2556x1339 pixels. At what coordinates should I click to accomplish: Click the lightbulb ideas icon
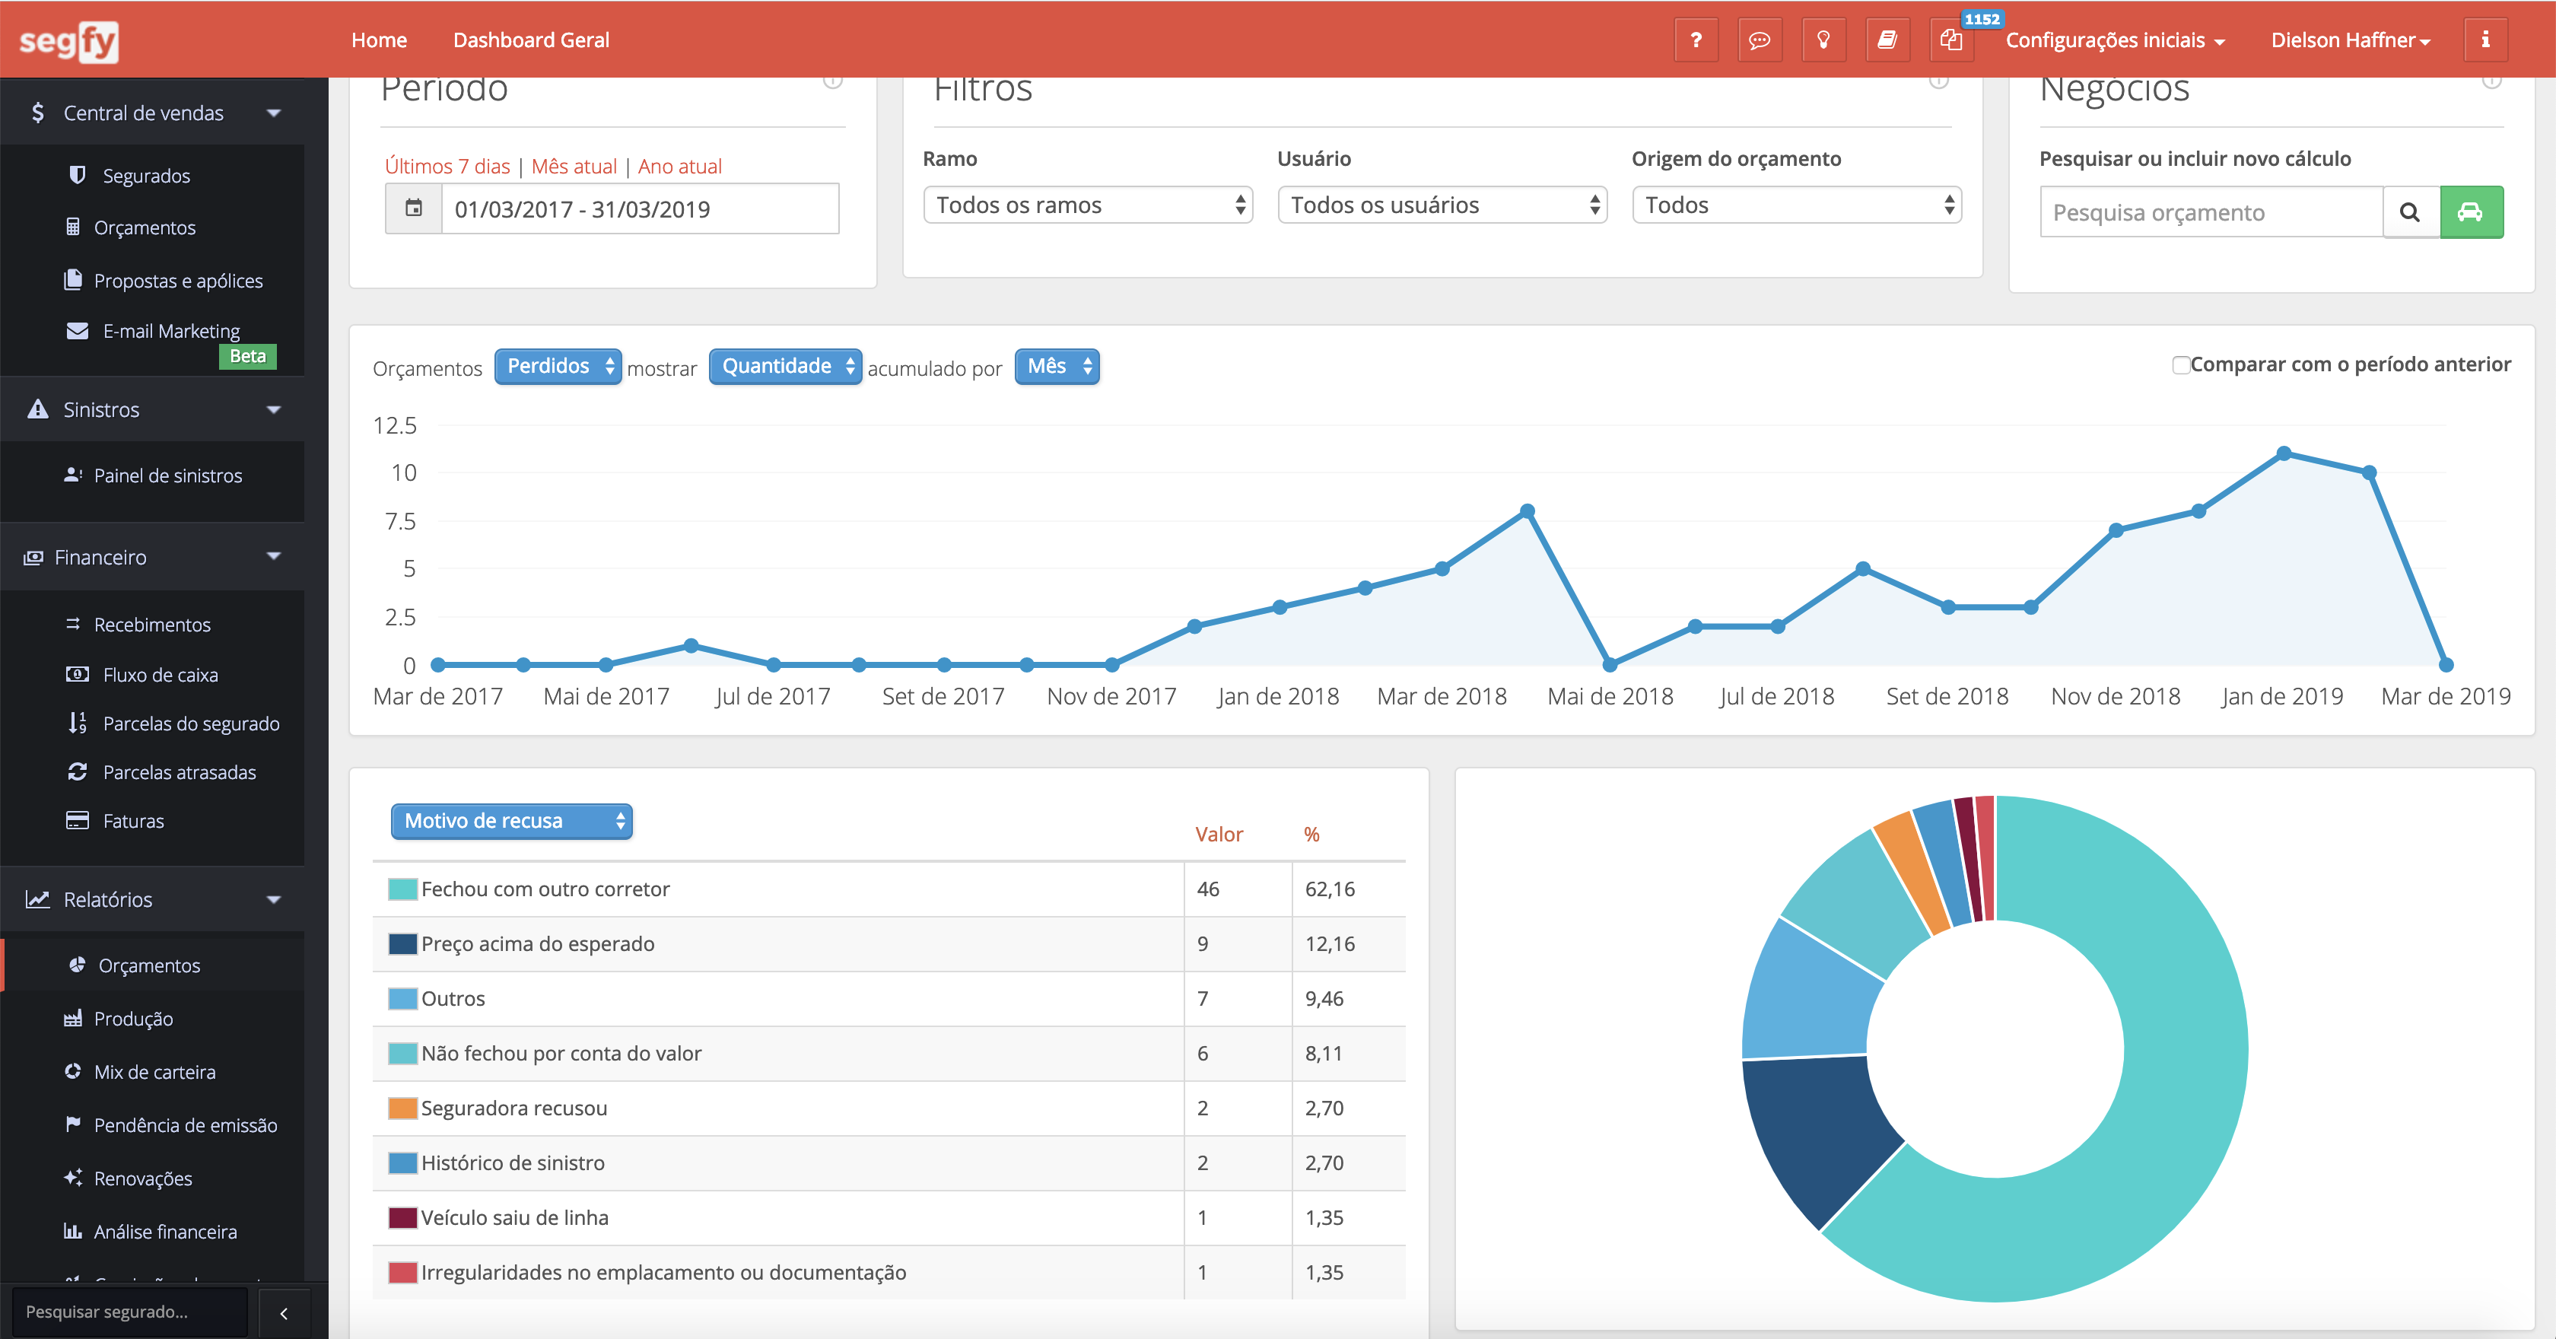[x=1823, y=40]
